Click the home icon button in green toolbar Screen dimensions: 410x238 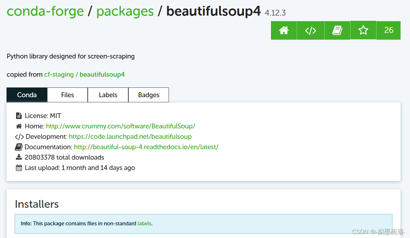(284, 30)
